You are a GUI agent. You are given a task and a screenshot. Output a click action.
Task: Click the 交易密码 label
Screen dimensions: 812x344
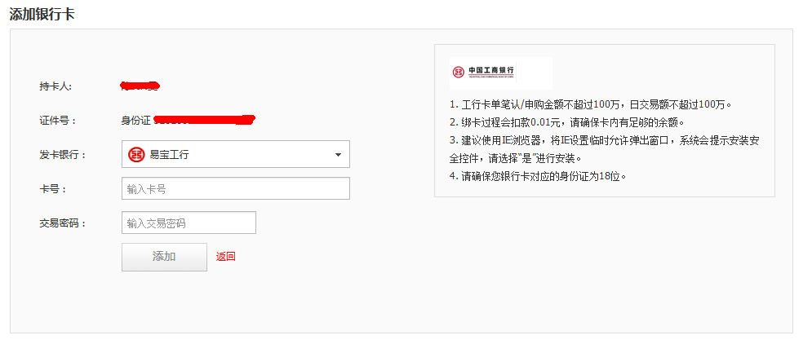(x=63, y=223)
